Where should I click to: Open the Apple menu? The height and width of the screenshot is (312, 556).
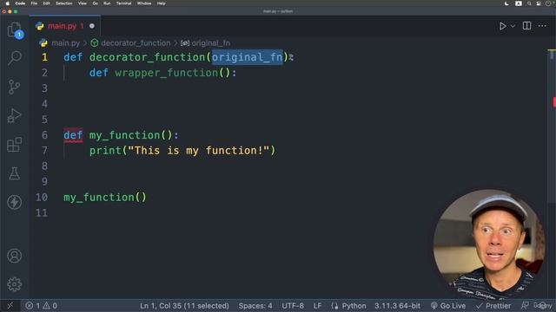8,3
